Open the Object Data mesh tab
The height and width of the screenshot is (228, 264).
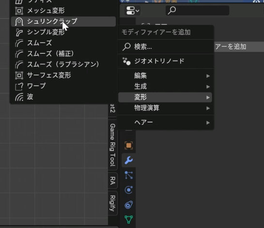click(129, 219)
